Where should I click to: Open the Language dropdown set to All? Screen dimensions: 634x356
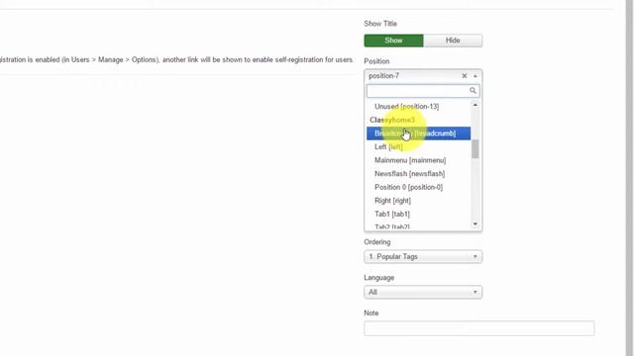(423, 293)
